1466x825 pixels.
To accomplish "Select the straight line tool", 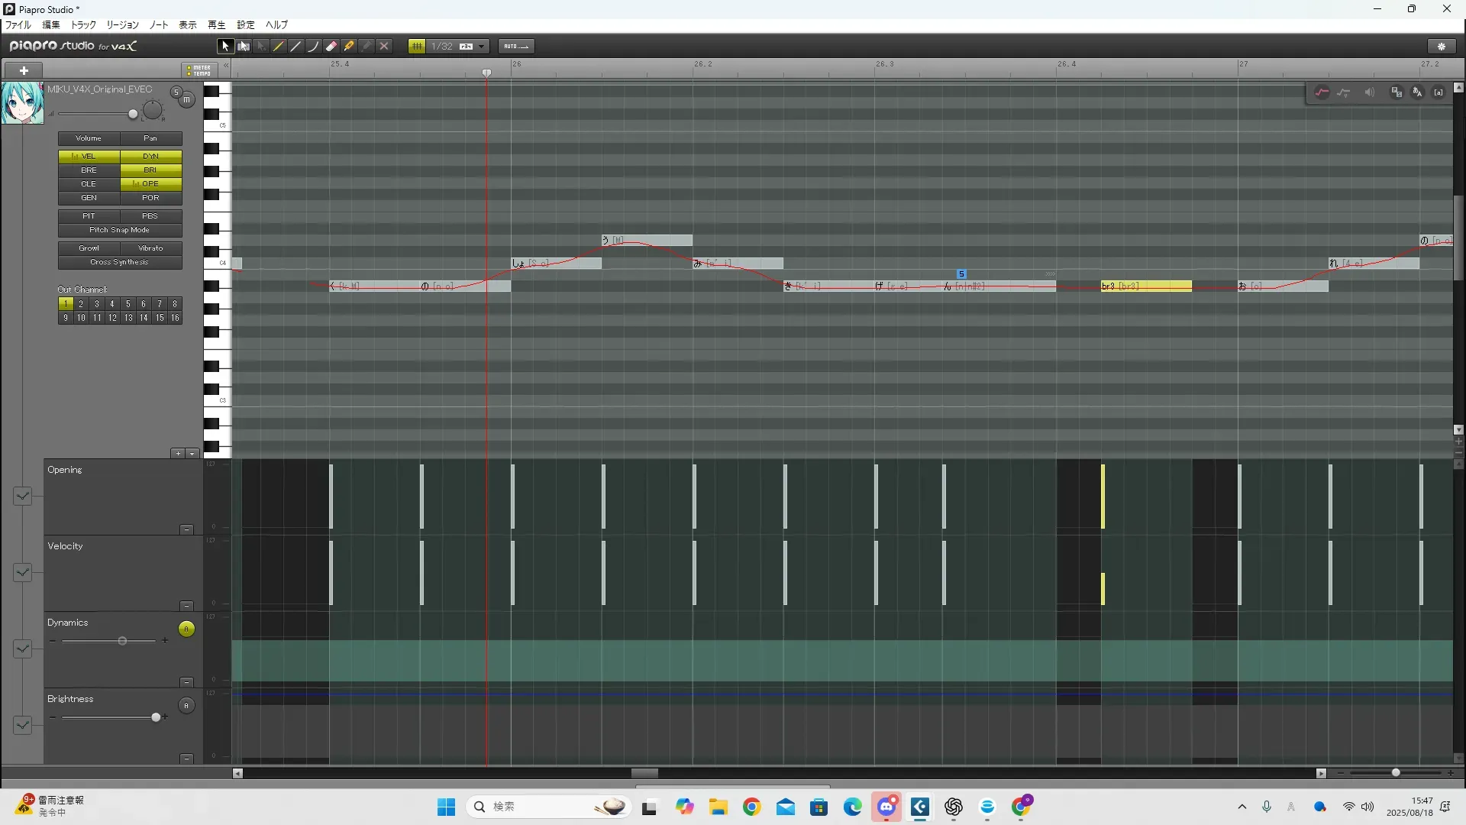I will pyautogui.click(x=296, y=47).
